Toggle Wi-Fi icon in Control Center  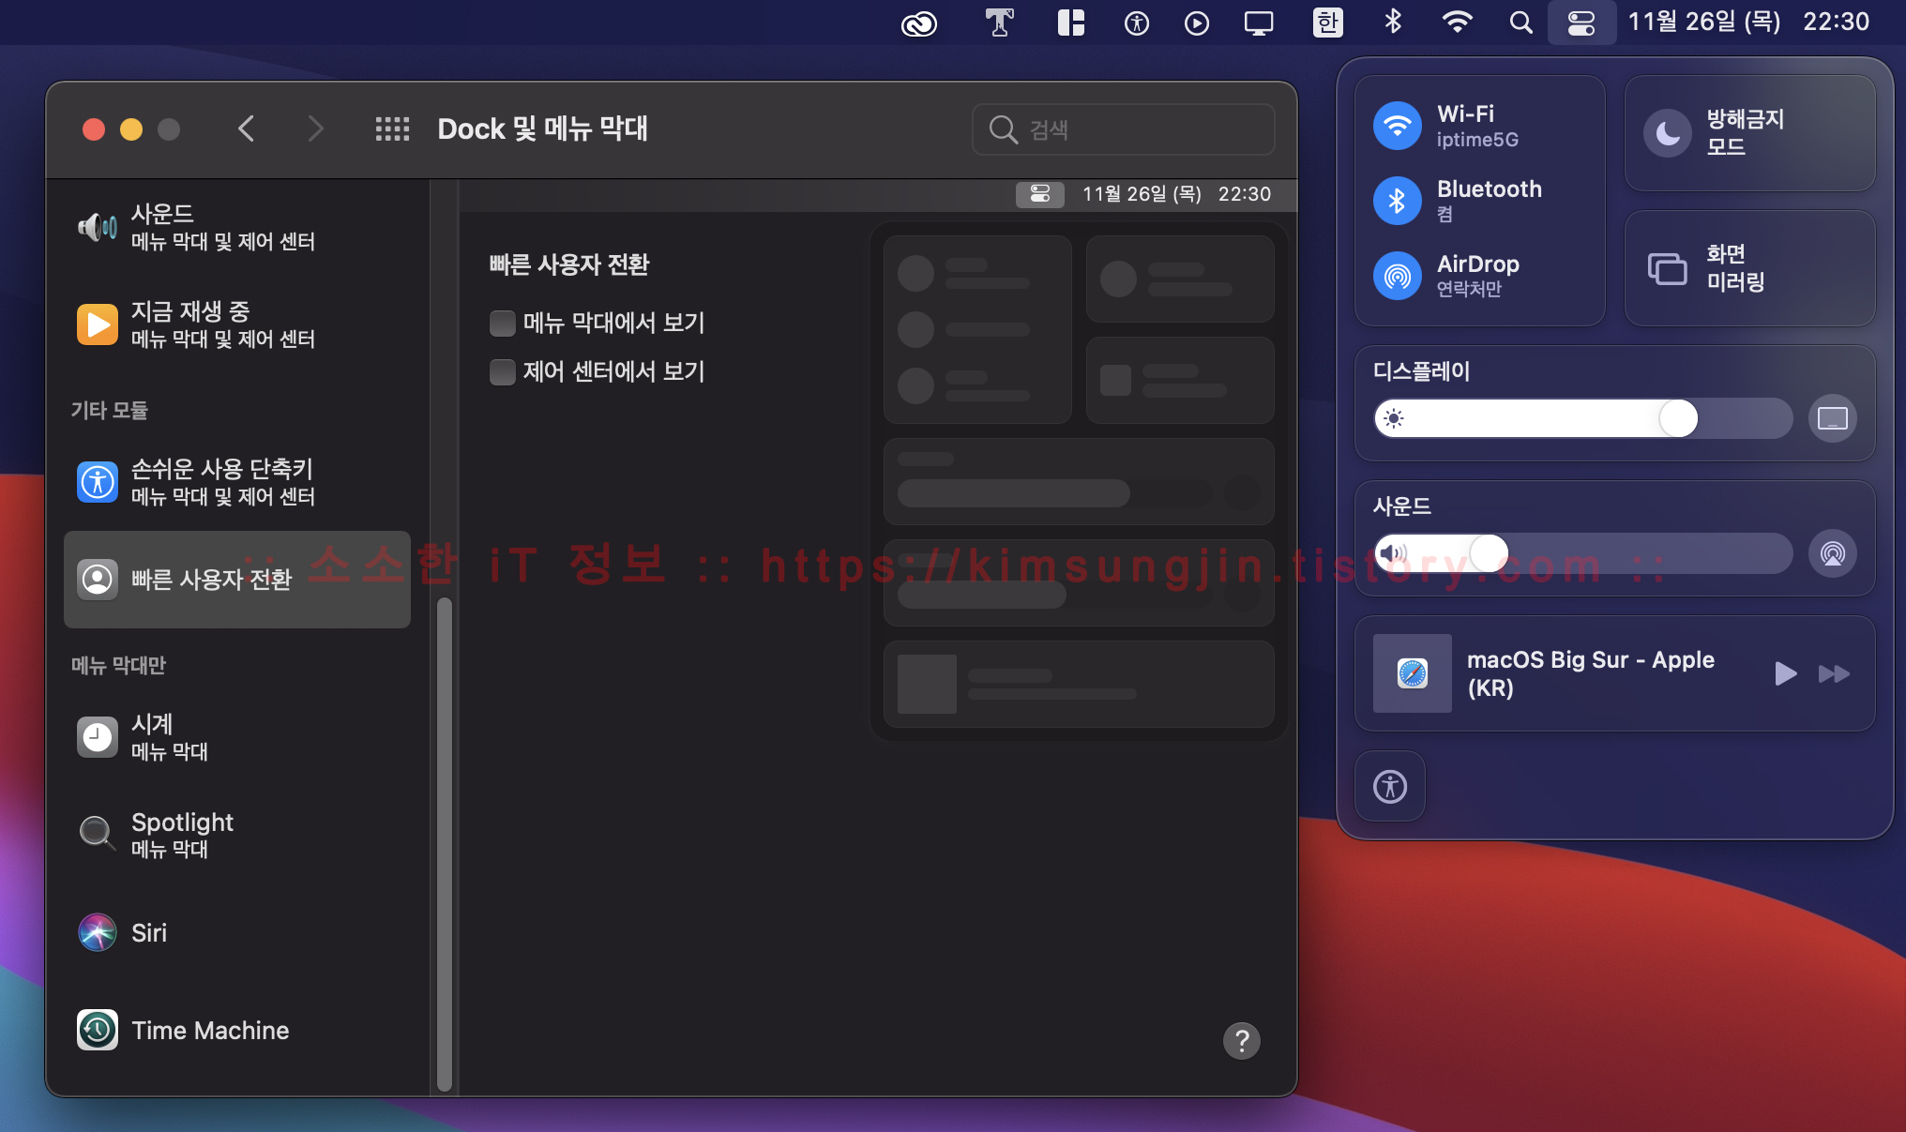tap(1397, 126)
